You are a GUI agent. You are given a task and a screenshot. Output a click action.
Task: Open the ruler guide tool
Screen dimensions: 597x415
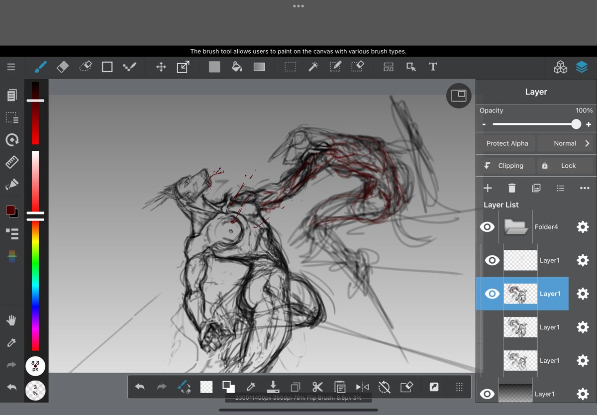[11, 162]
